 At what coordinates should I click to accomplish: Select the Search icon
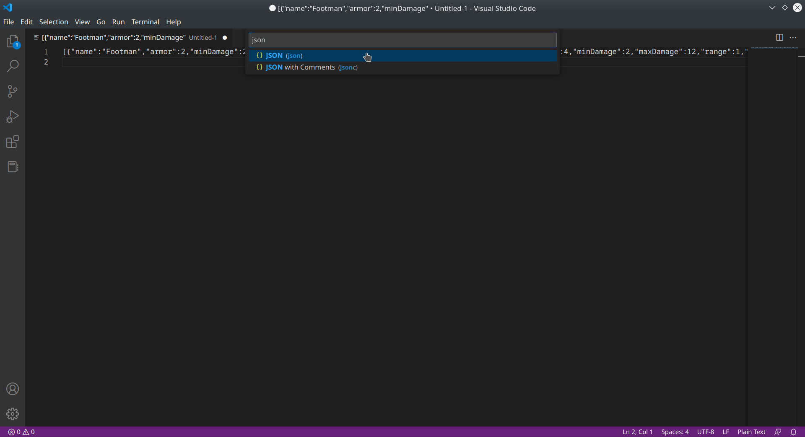click(x=13, y=66)
